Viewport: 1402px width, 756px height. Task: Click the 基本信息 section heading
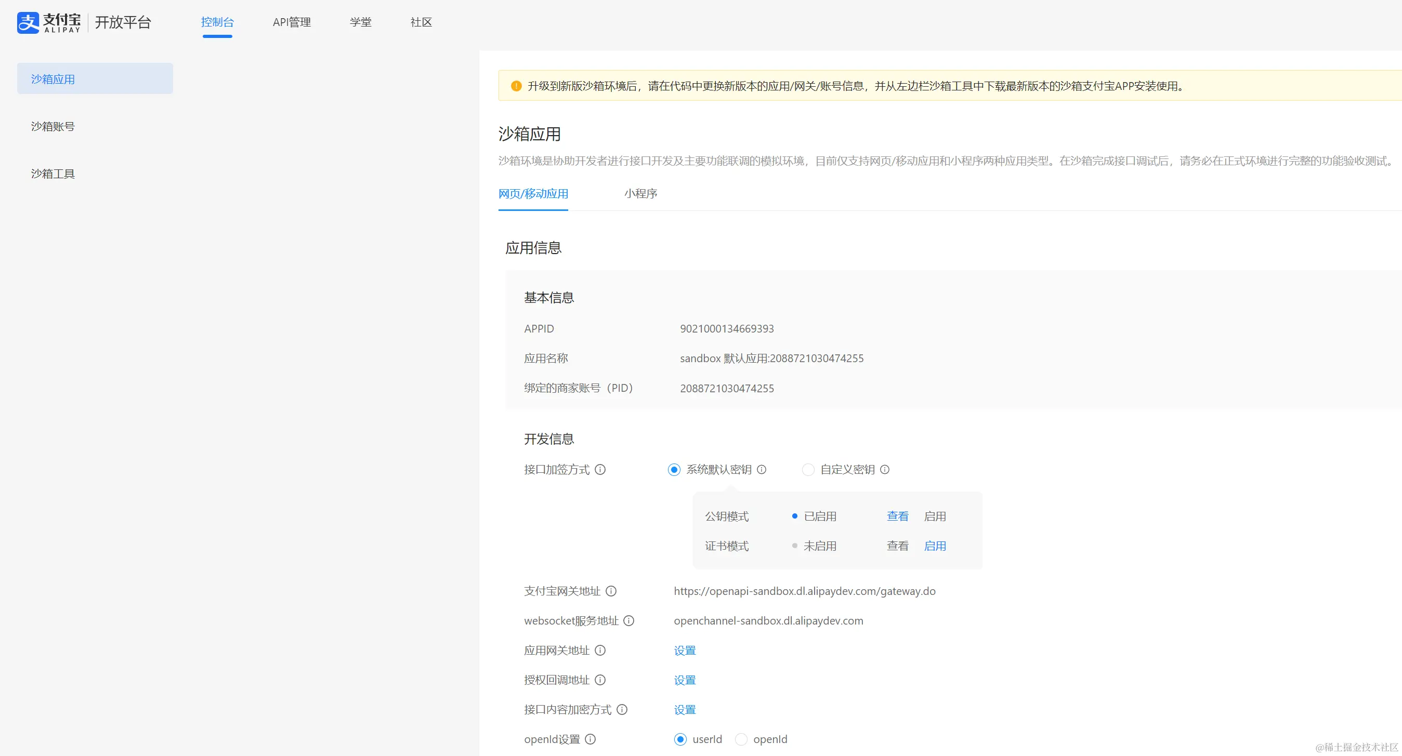[x=548, y=298]
